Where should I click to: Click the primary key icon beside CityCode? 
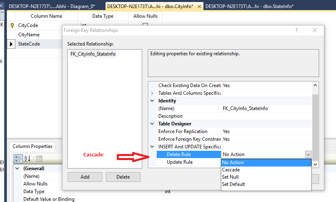[x=12, y=25]
